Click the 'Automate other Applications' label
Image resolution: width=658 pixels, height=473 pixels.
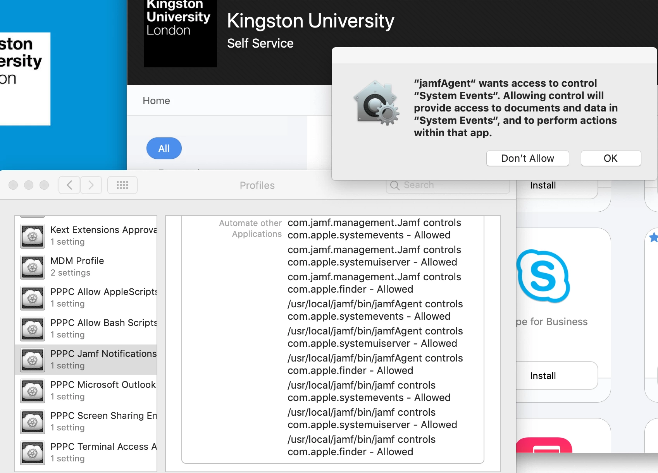tap(250, 228)
